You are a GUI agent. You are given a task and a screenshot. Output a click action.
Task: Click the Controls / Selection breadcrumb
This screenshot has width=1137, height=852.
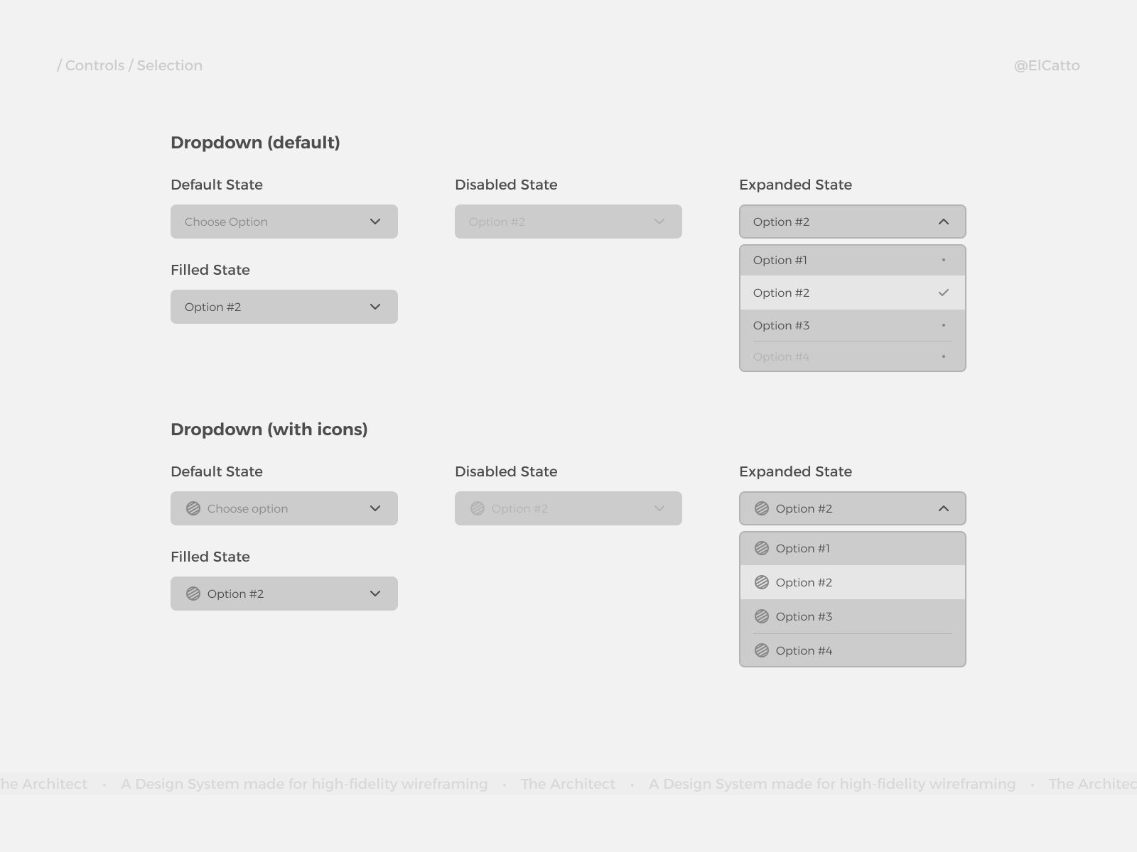pyautogui.click(x=130, y=65)
